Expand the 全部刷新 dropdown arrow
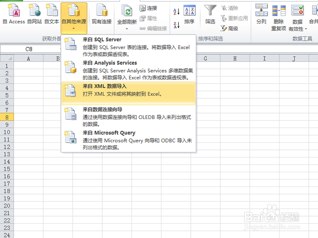The height and width of the screenshot is (238, 318). [x=127, y=29]
